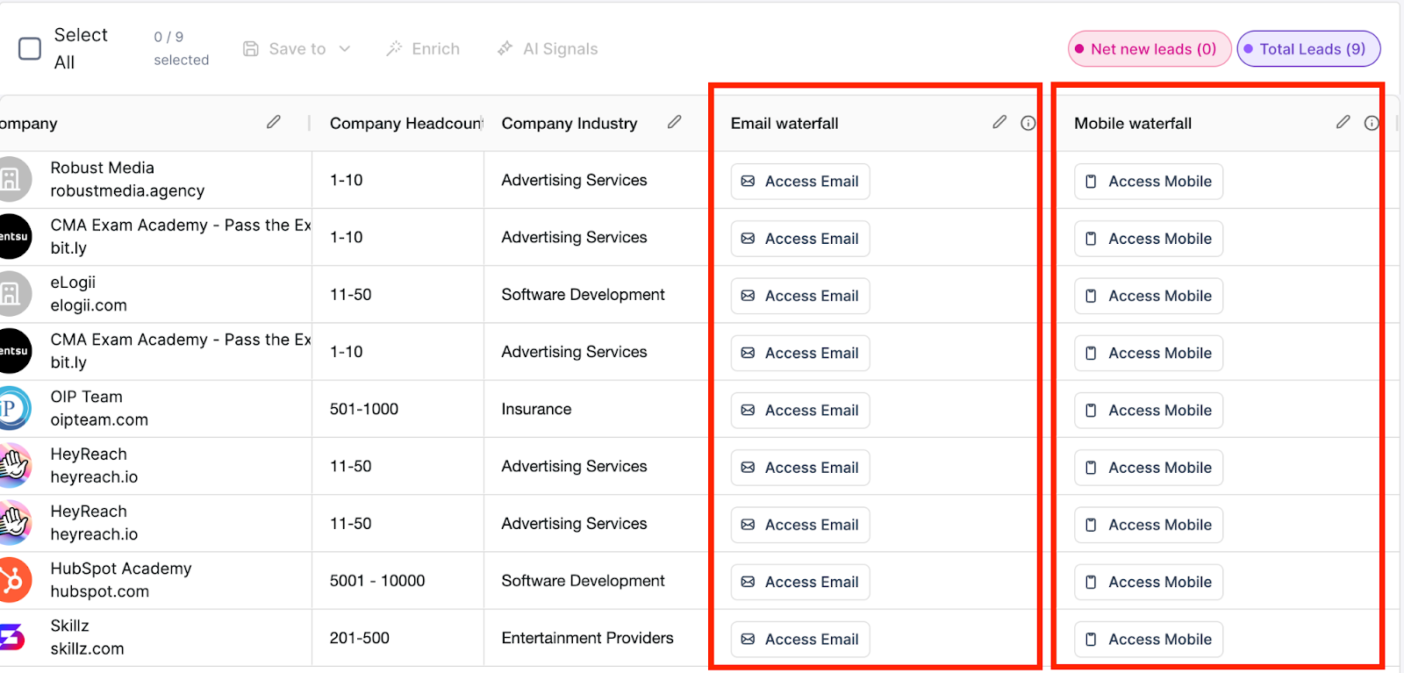1404x673 pixels.
Task: Access Mobile for Robust Media
Action: 1149,182
